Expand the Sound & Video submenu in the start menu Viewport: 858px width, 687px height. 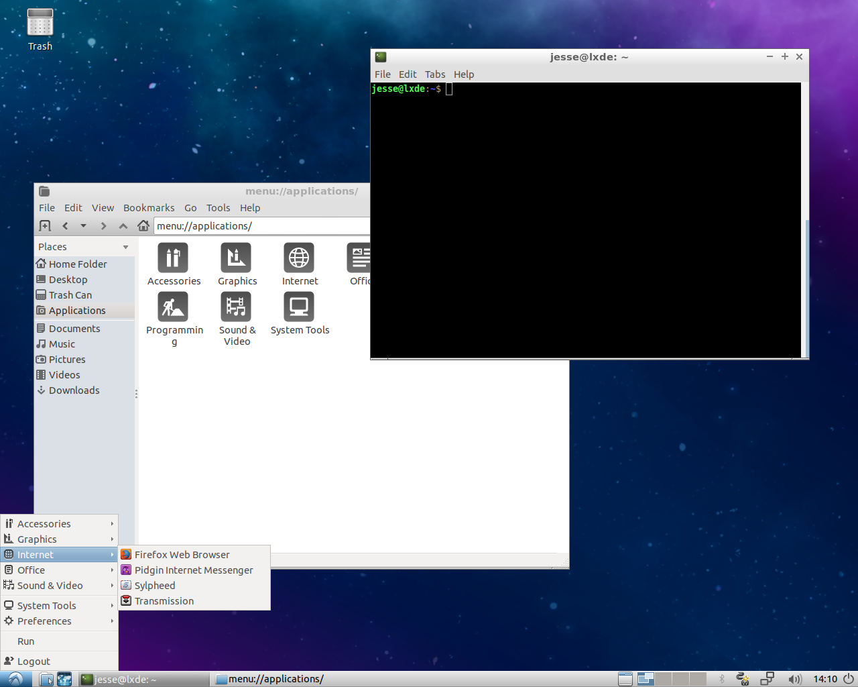click(x=60, y=586)
